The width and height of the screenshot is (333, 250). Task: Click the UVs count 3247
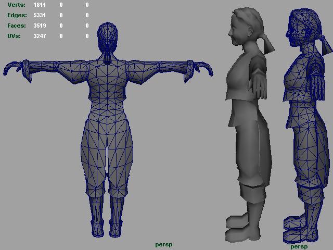tap(40, 36)
